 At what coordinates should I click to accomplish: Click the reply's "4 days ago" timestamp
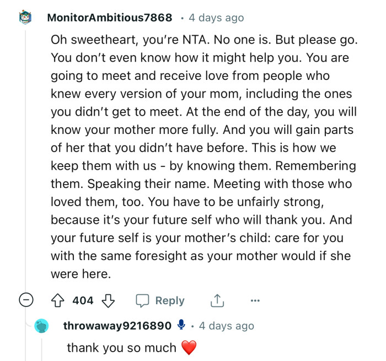[x=227, y=326]
